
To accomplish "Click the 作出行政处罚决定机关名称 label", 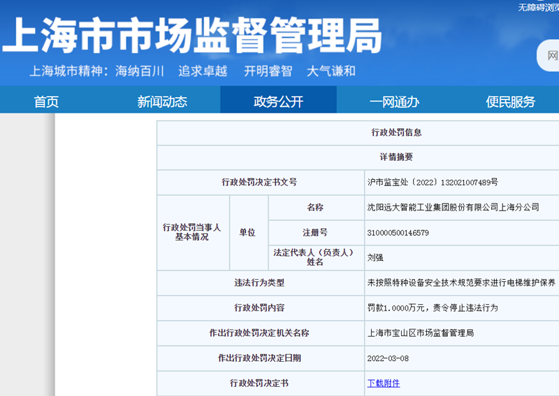I will click(x=259, y=333).
